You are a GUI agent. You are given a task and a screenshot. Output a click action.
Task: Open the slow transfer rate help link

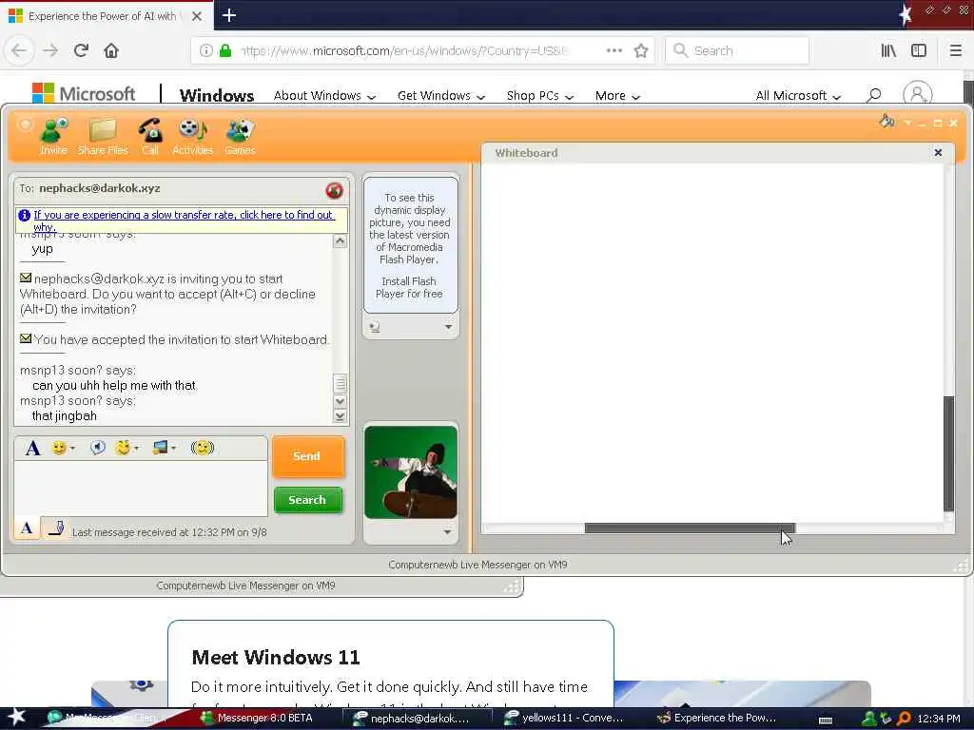[184, 220]
